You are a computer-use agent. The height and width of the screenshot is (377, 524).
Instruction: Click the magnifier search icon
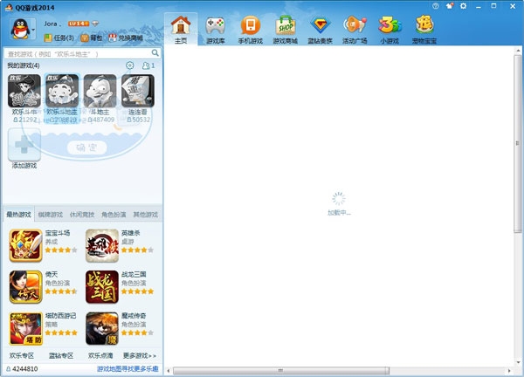click(x=155, y=53)
